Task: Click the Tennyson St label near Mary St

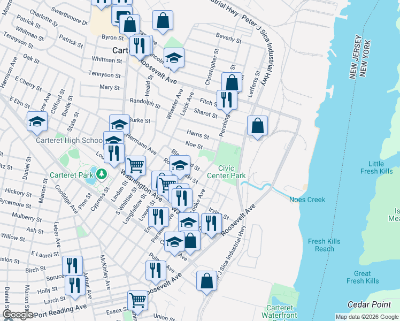Action: [x=104, y=74]
